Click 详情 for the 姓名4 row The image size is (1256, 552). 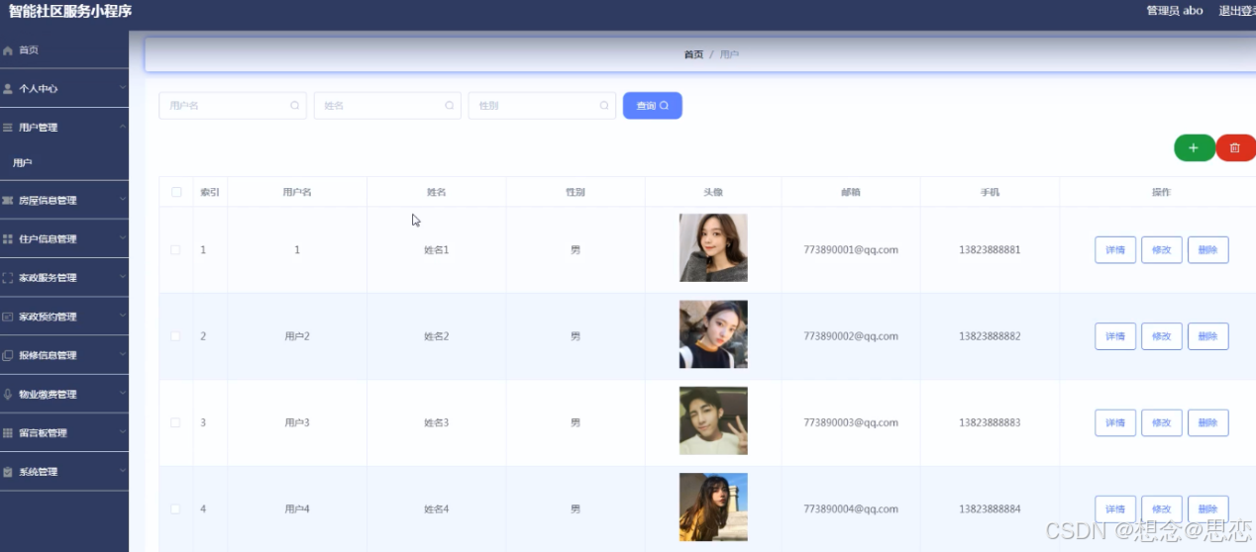click(x=1115, y=509)
